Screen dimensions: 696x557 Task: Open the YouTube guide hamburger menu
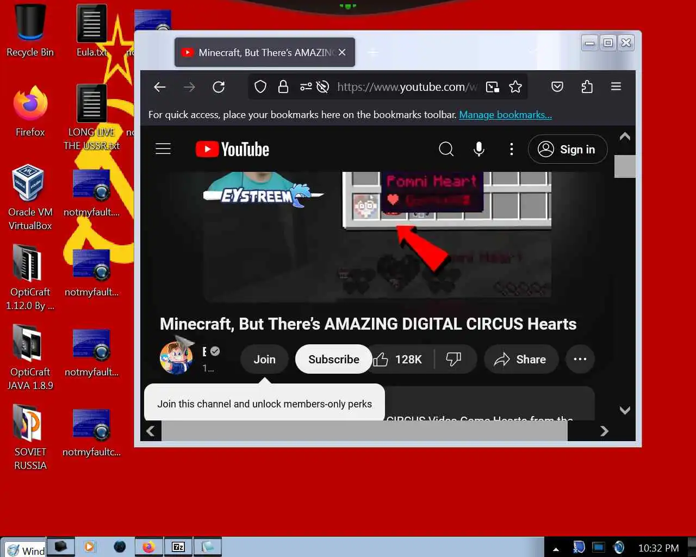pos(163,149)
